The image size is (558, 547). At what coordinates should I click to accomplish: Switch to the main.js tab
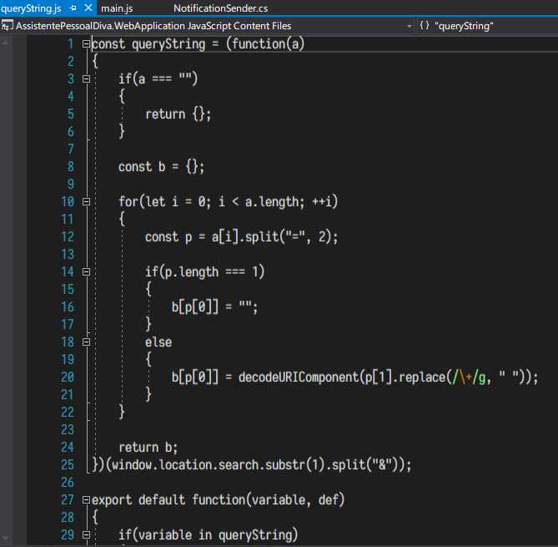(x=117, y=8)
